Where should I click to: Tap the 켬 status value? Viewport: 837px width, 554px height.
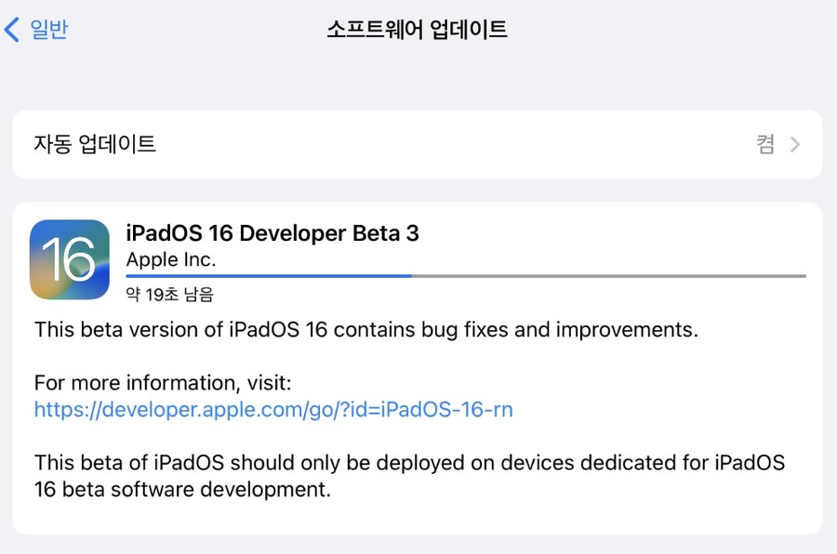765,144
